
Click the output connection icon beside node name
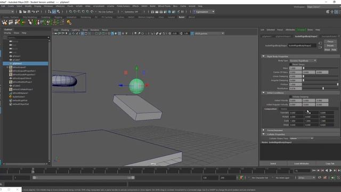click(x=320, y=47)
